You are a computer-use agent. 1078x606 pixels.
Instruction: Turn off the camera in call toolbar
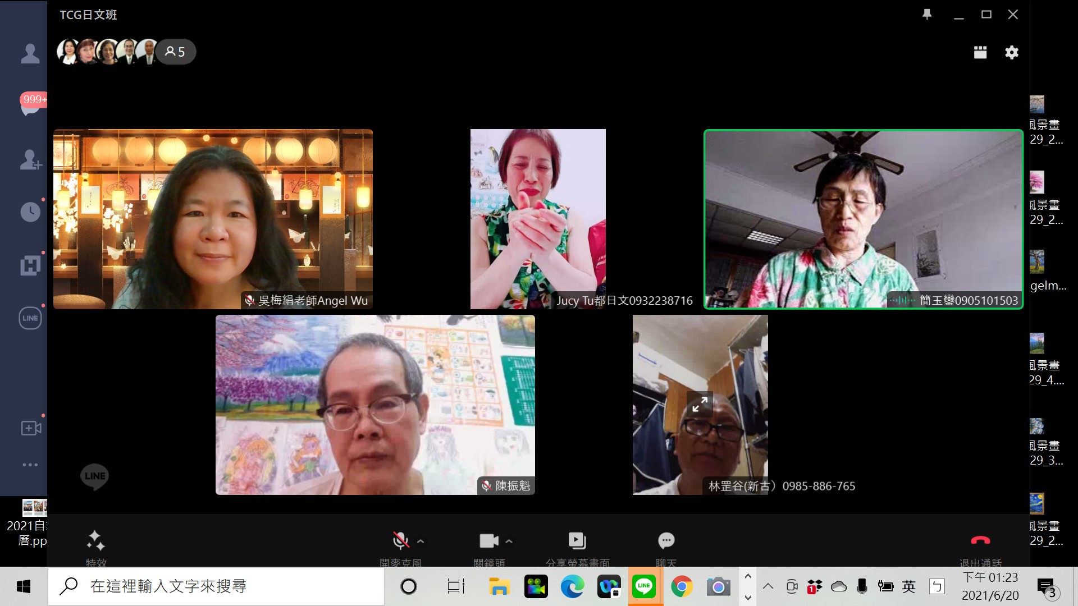coord(488,540)
